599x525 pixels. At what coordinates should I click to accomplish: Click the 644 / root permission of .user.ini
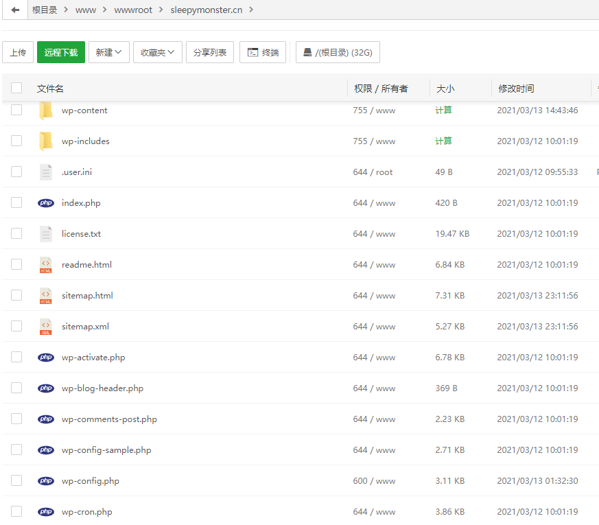373,172
